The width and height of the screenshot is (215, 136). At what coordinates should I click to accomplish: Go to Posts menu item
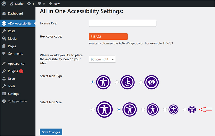coord(18,31)
